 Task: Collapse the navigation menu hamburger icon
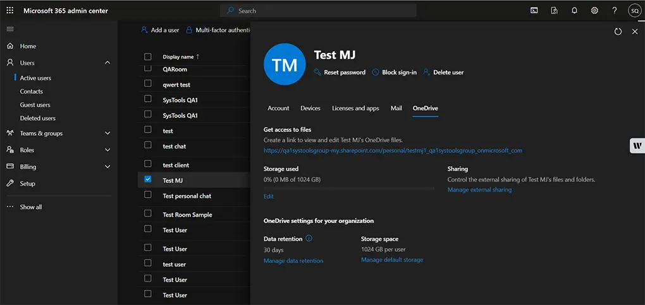(x=10, y=29)
